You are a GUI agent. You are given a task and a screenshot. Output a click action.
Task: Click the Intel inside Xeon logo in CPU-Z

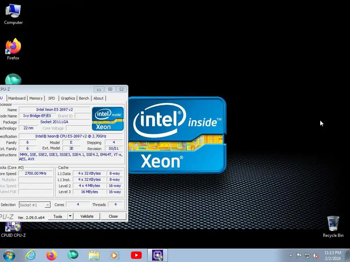[x=108, y=118]
